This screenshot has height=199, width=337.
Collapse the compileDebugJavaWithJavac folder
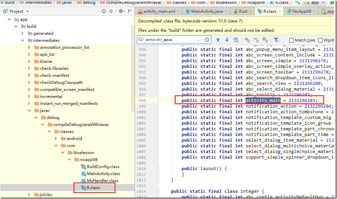pyautogui.click(x=43, y=125)
